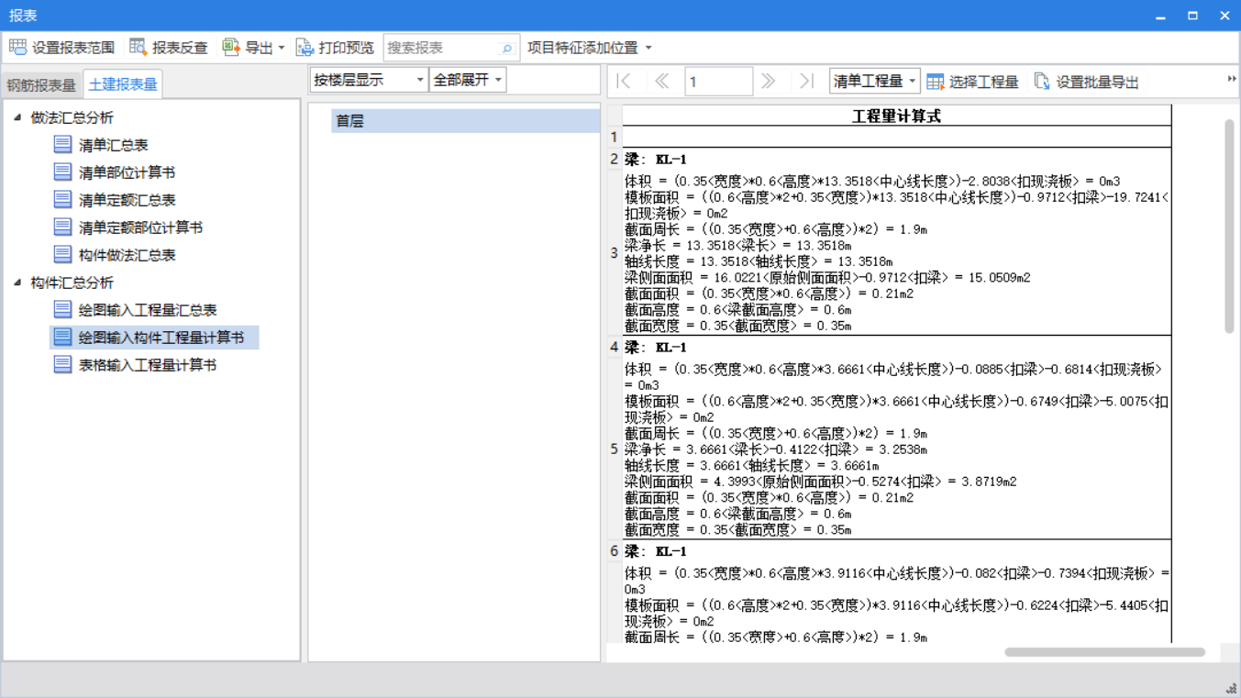Click row number 4 header
1241x698 pixels.
click(x=615, y=347)
